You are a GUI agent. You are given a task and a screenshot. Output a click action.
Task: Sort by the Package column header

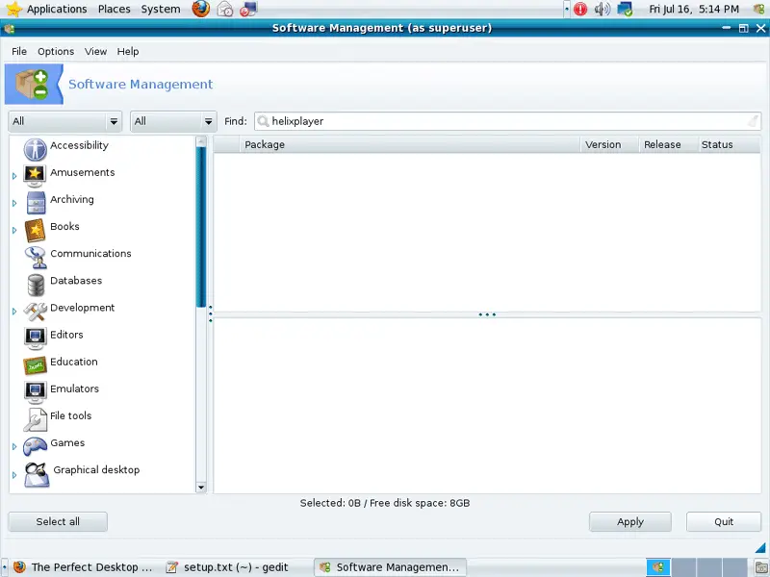click(x=409, y=145)
